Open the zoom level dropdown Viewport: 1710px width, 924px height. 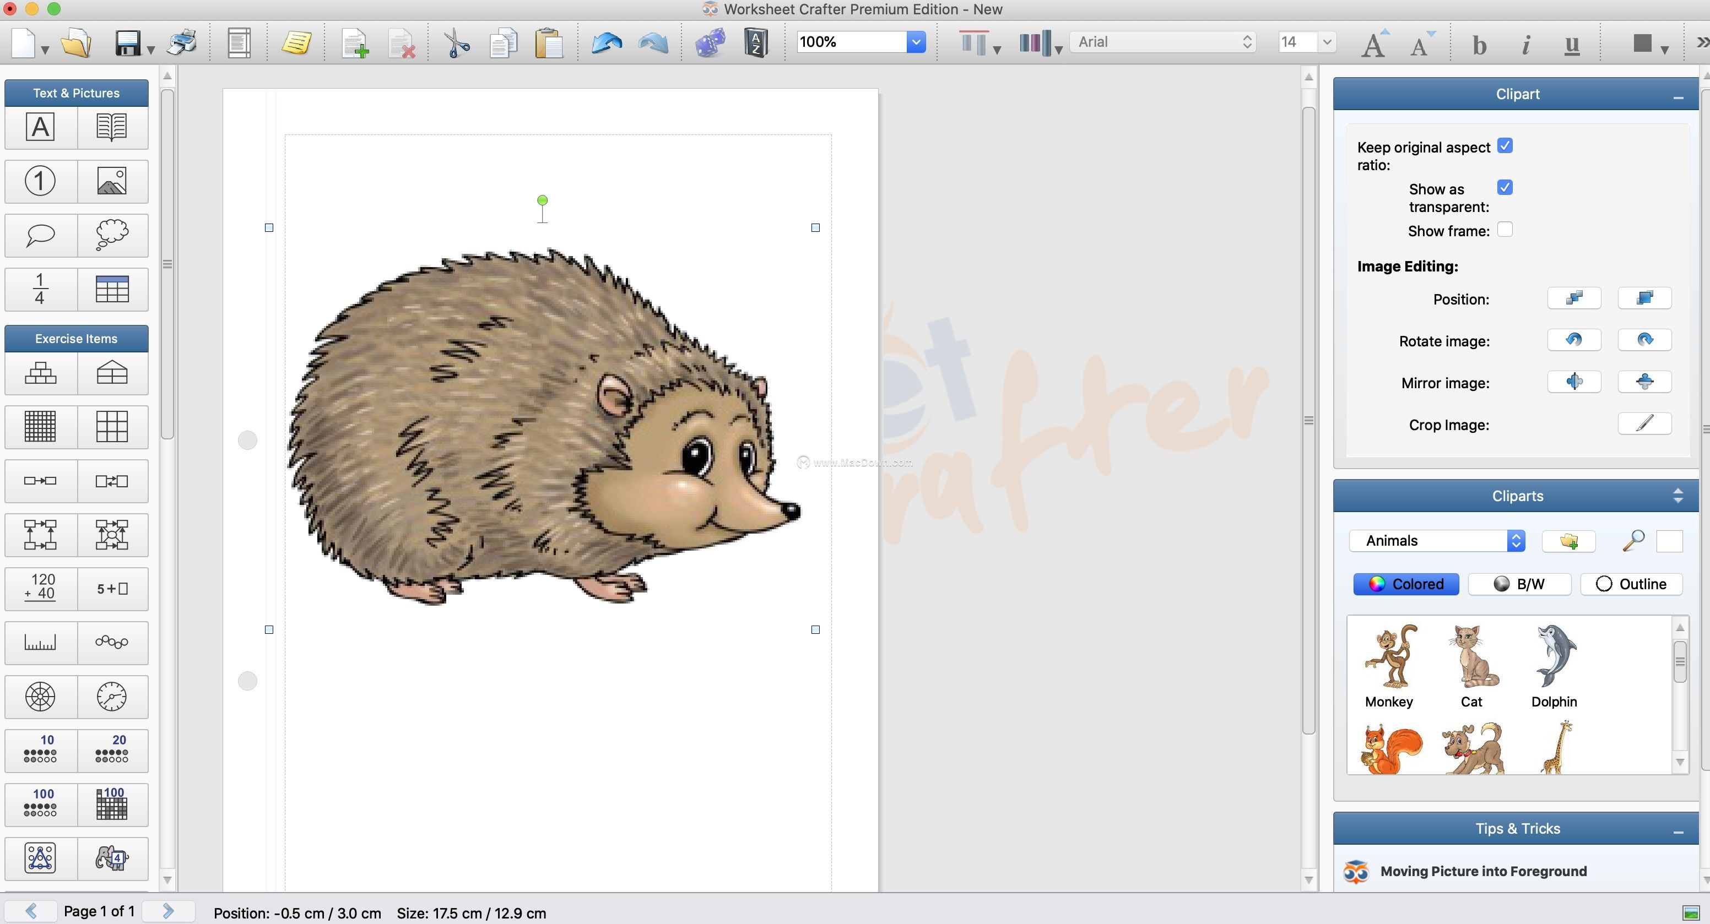pos(916,42)
